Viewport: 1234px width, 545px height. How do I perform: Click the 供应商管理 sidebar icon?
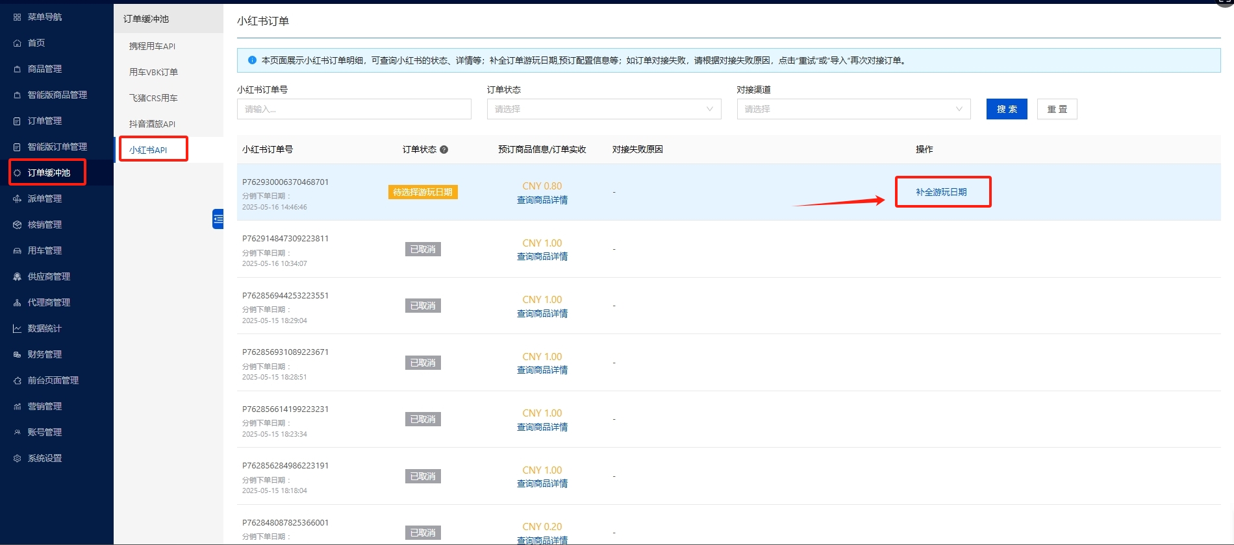(17, 276)
